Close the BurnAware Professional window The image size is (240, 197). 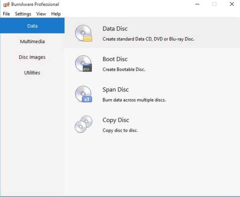(232, 4)
